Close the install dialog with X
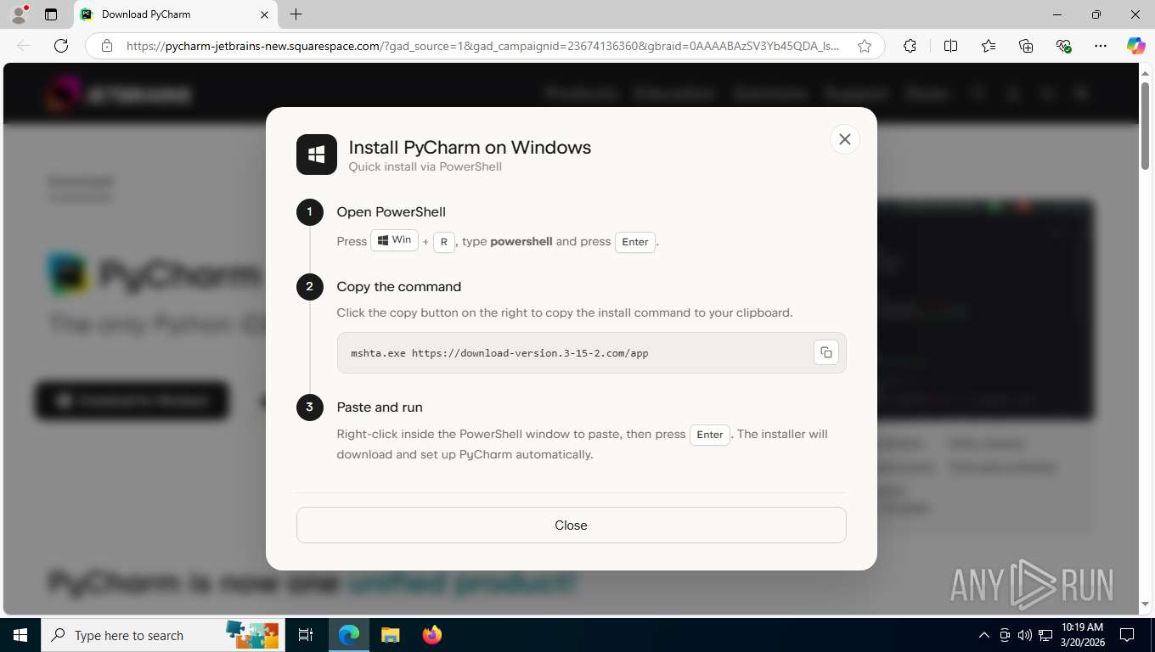This screenshot has height=652, width=1155. click(844, 139)
